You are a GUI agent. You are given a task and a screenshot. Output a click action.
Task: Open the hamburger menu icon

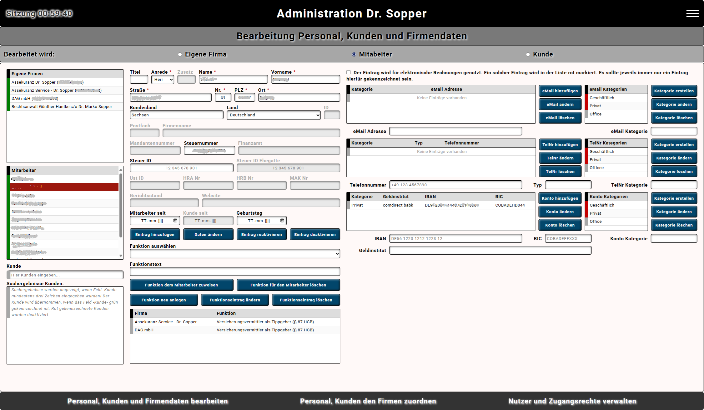[692, 13]
